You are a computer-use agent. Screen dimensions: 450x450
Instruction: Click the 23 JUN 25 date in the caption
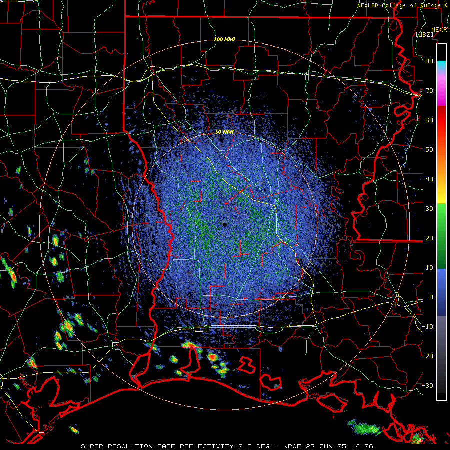point(327,446)
